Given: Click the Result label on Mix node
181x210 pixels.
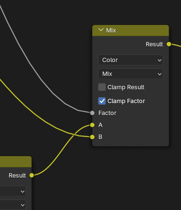Looking at the screenshot, I should (154, 44).
